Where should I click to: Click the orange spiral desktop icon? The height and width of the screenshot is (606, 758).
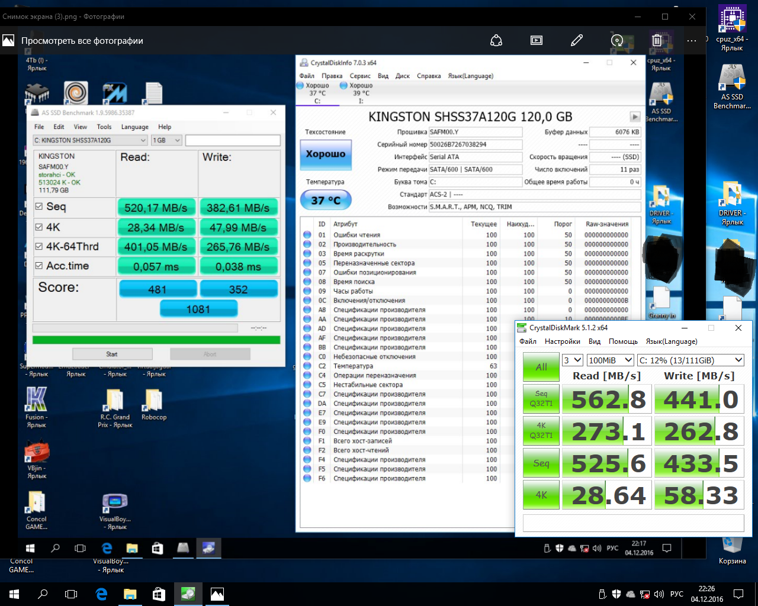coord(76,93)
